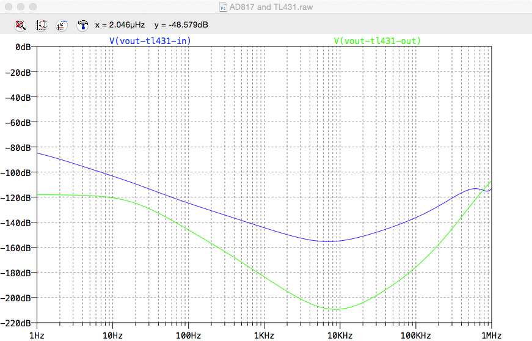This screenshot has height=341, width=532.
Task: Click the autorange vertical axis icon
Action: point(41,25)
